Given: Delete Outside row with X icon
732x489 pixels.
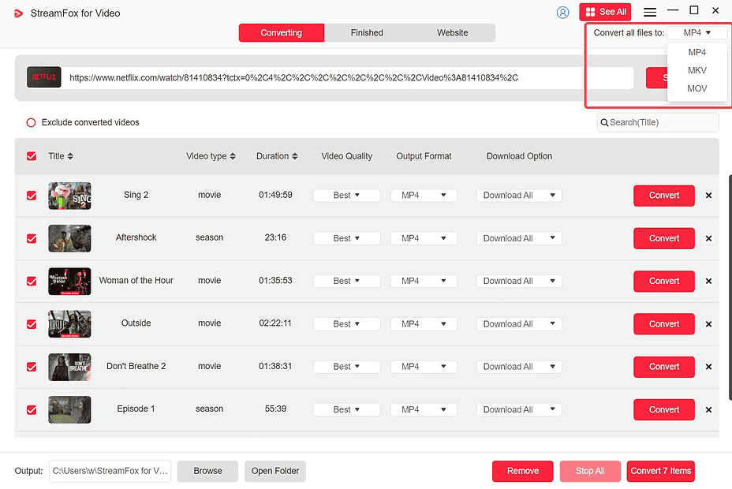Looking at the screenshot, I should (x=708, y=324).
